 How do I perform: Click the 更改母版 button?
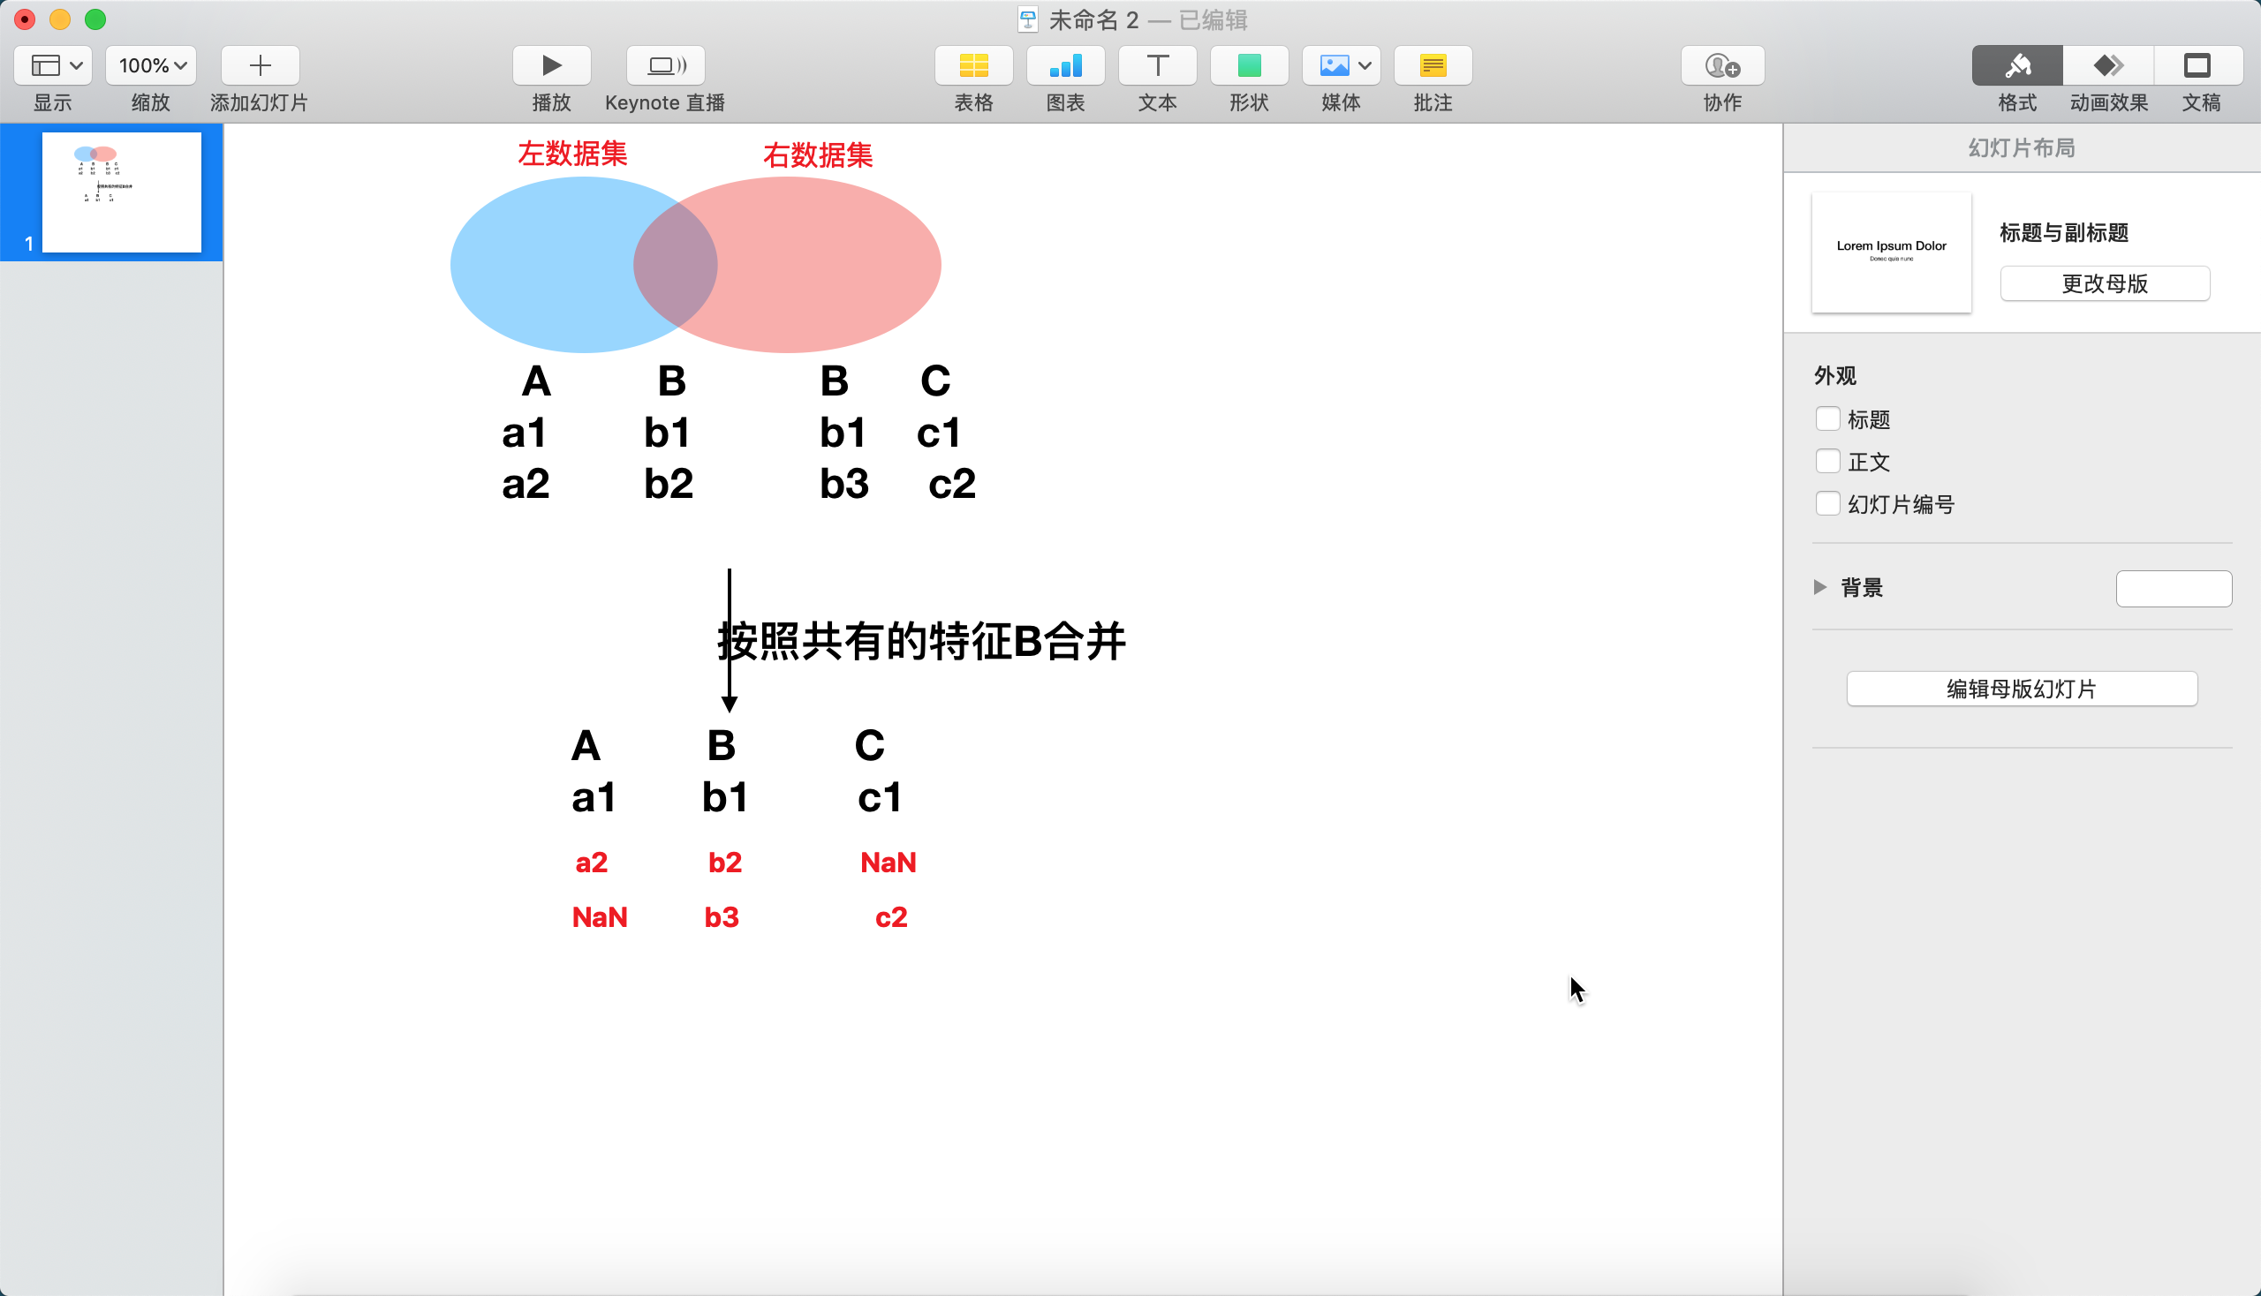[x=2105, y=284]
